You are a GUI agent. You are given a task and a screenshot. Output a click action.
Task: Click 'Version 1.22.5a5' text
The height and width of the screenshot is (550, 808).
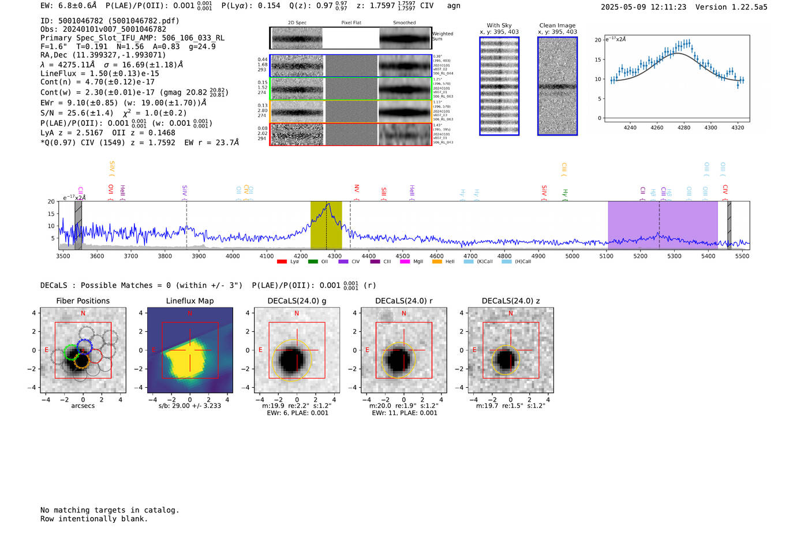731,7
